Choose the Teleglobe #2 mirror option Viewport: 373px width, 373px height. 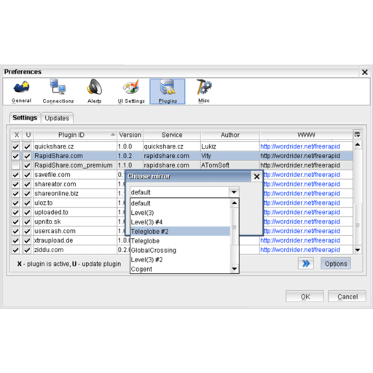click(x=180, y=232)
